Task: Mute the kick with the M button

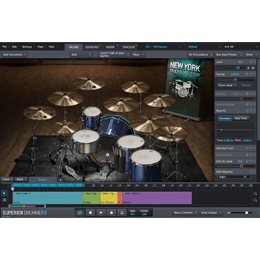Action: click(x=253, y=68)
